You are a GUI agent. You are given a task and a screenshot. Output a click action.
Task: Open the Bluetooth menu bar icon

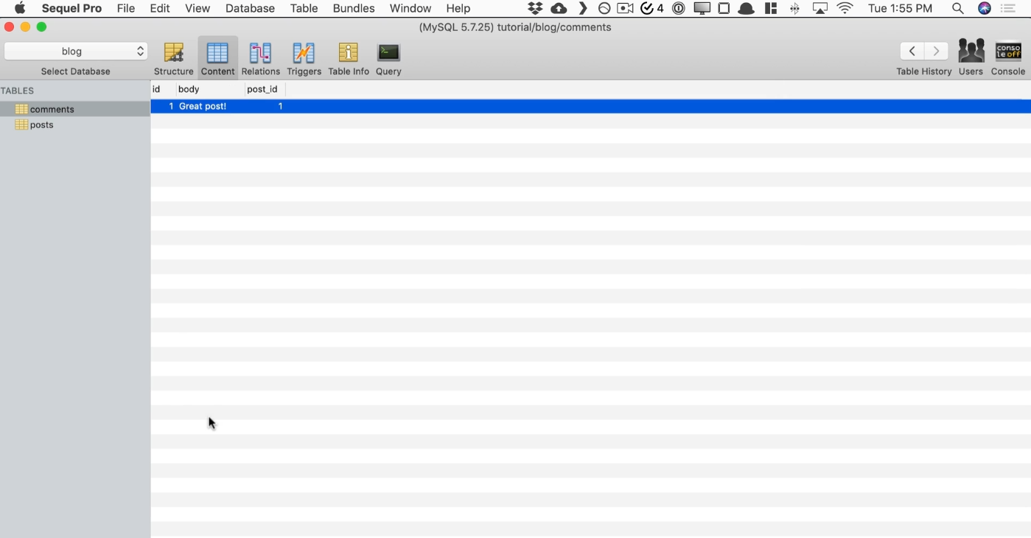point(795,8)
